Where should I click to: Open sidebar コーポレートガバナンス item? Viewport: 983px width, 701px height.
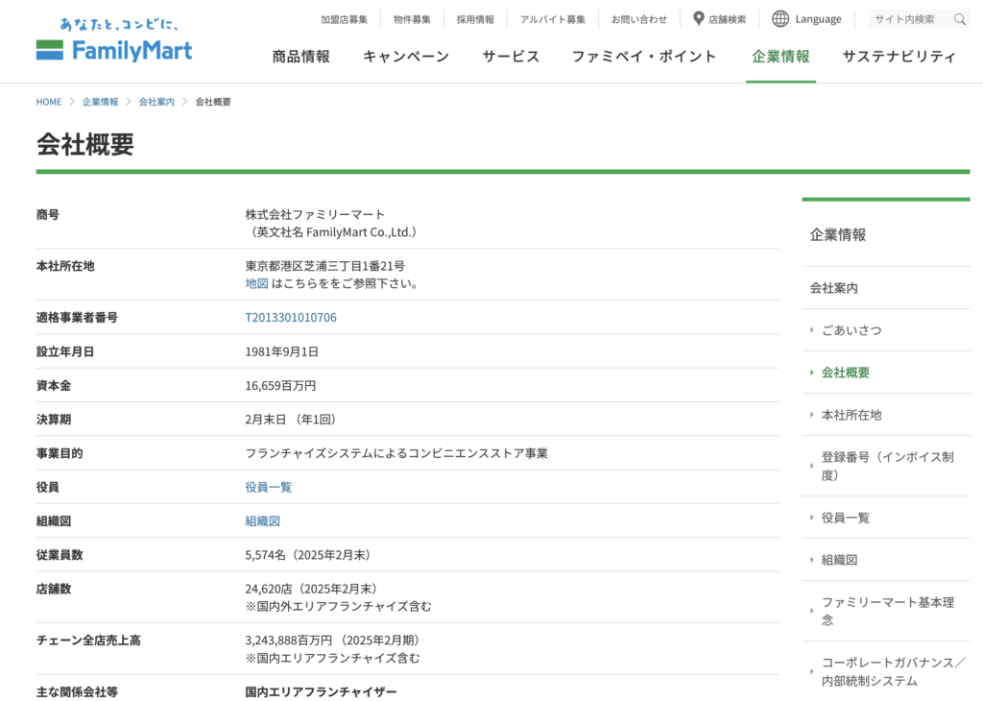tap(894, 671)
